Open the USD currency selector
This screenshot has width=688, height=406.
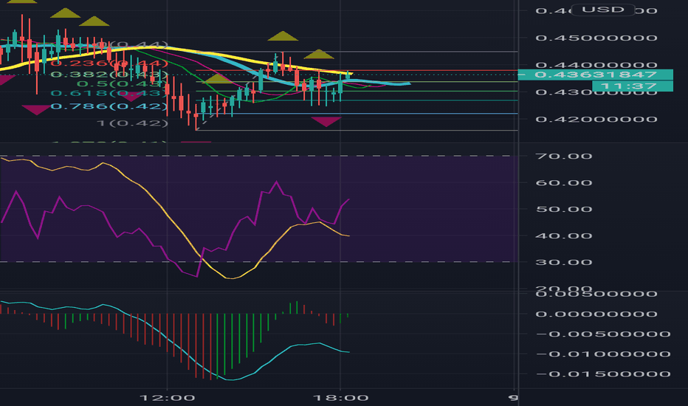point(603,10)
